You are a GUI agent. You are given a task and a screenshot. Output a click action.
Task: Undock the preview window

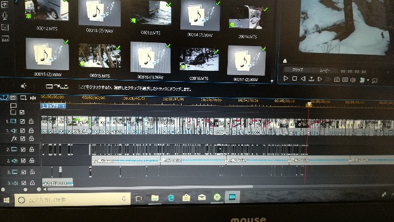[375, 81]
